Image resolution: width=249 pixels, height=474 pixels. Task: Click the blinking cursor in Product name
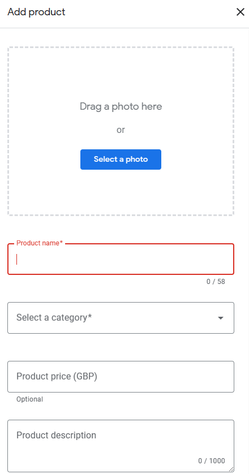pyautogui.click(x=16, y=260)
